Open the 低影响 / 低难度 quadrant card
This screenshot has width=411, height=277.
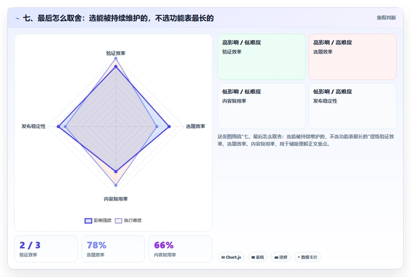(x=262, y=106)
